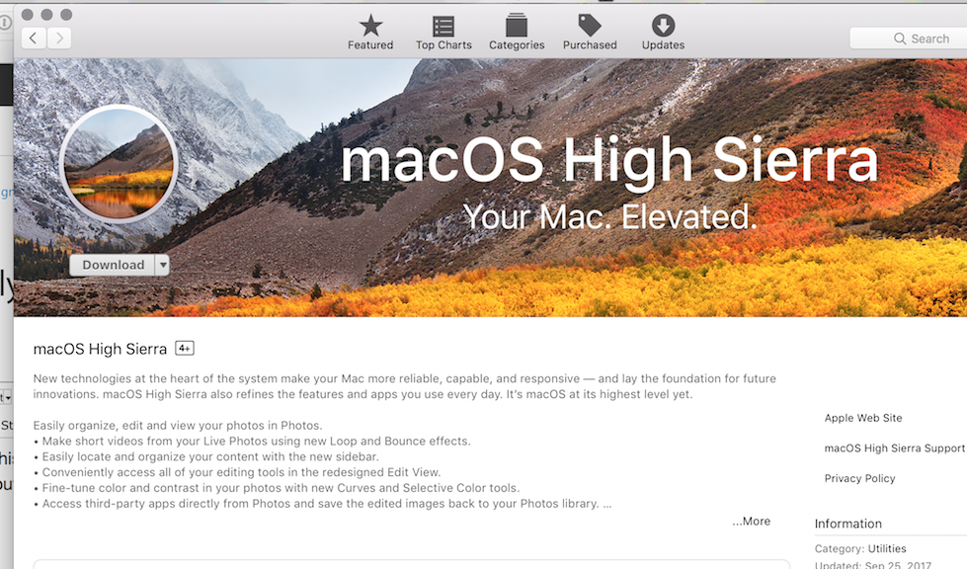Open the Featured star tab
This screenshot has width=967, height=569.
pyautogui.click(x=370, y=33)
